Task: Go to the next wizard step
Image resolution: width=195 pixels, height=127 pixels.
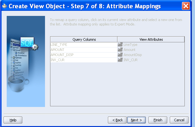Action: [x=136, y=120]
